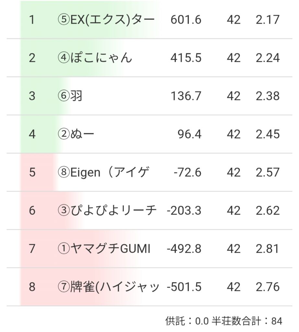Select the team name ⑤EX(エクス)ター

click(x=106, y=20)
